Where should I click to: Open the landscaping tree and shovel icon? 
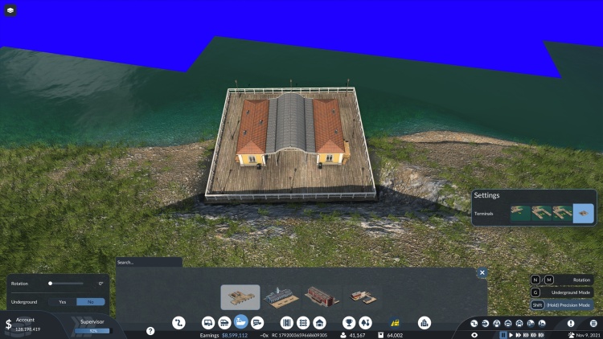point(365,323)
